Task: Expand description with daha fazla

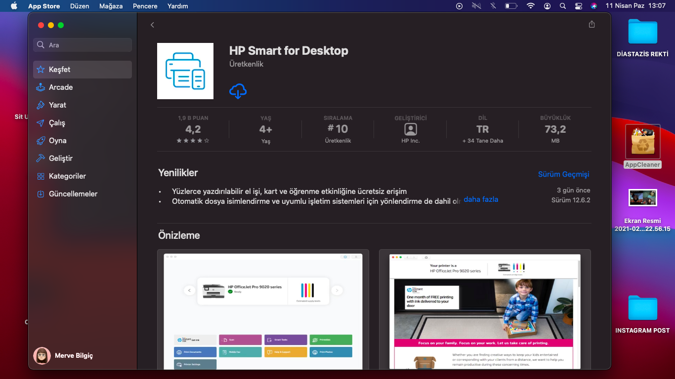Action: [480, 199]
